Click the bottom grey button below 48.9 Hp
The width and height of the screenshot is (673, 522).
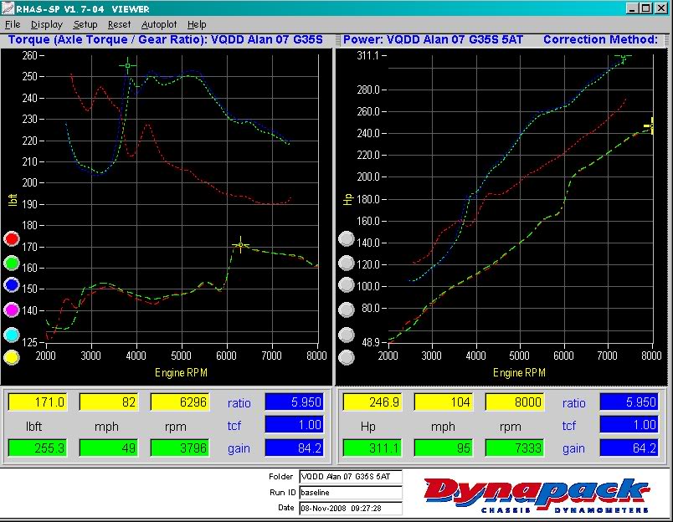(x=347, y=357)
